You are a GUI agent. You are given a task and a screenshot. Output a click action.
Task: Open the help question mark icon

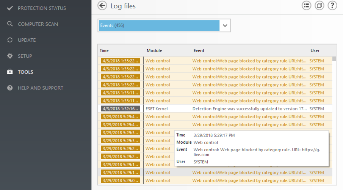point(332,6)
